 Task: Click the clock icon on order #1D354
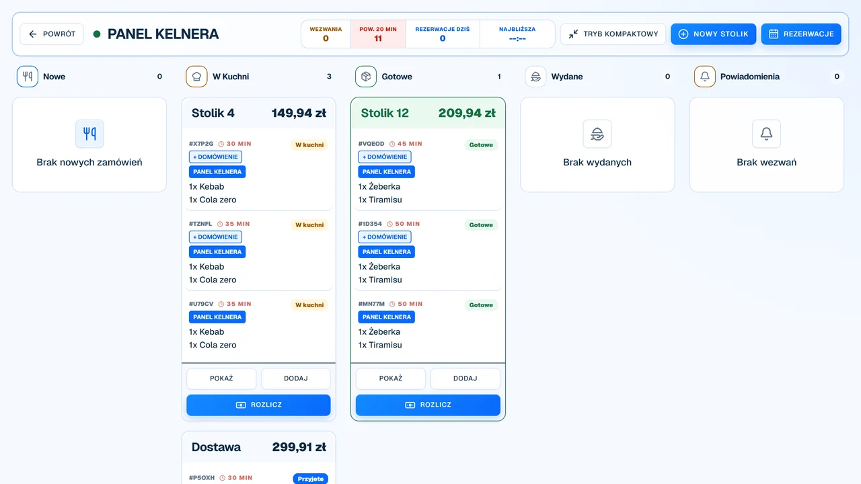(x=391, y=224)
